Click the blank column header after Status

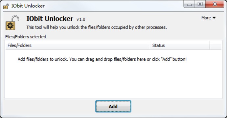[x=216, y=45]
